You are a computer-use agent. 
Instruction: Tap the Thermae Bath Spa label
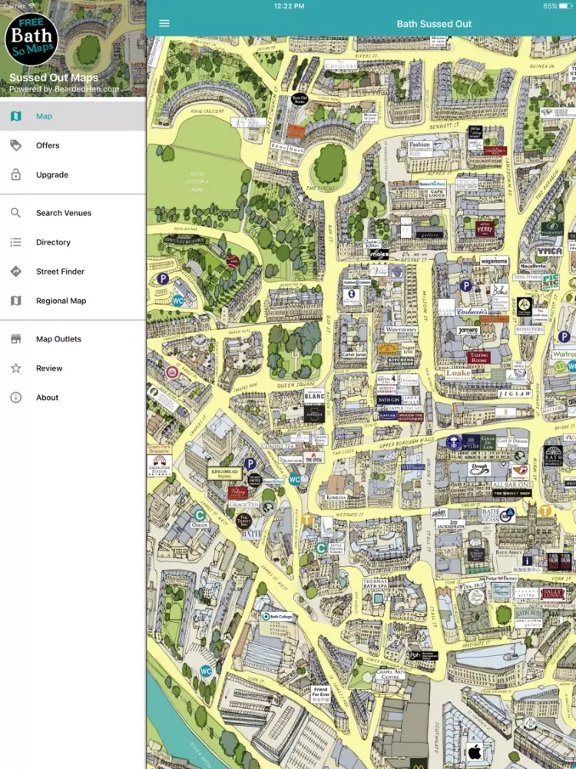[376, 583]
